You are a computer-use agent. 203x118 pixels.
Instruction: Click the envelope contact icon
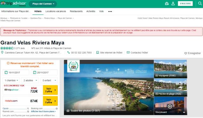pyautogui.click(x=128, y=53)
